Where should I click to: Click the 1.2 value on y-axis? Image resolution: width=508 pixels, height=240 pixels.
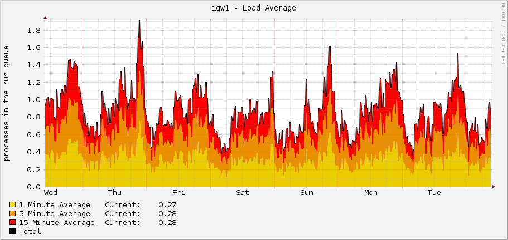33,83
